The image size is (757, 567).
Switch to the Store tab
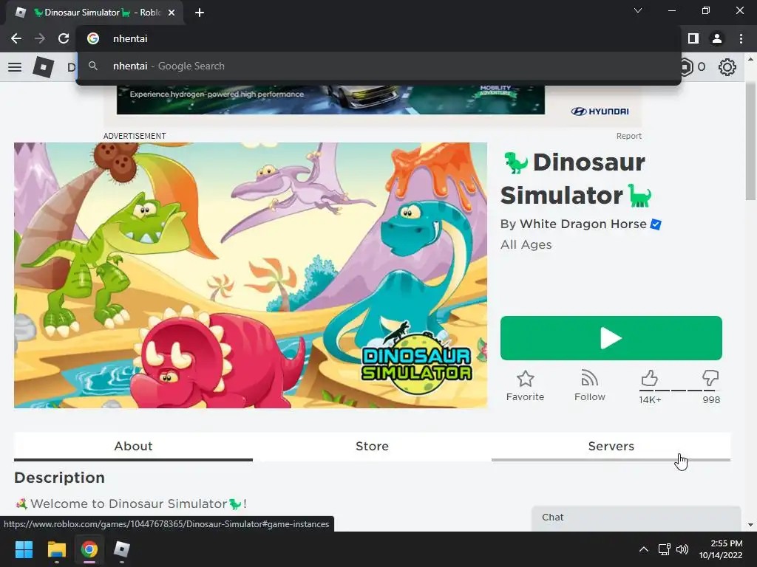pyautogui.click(x=372, y=447)
